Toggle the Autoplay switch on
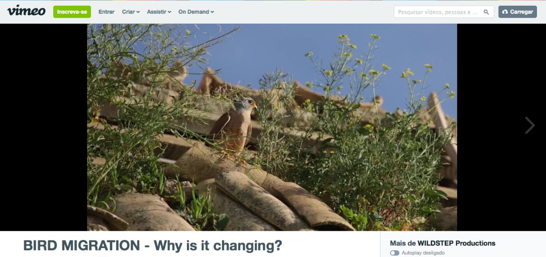This screenshot has height=257, width=546. [x=395, y=253]
